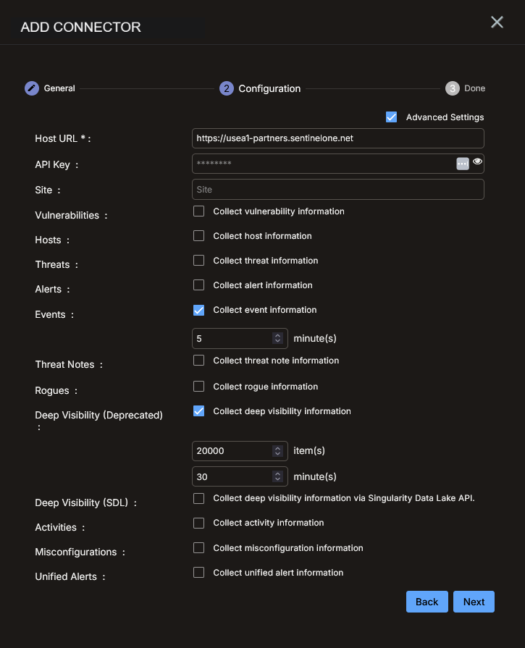525x648 pixels.
Task: Click the General step pencil icon
Action: pyautogui.click(x=32, y=88)
